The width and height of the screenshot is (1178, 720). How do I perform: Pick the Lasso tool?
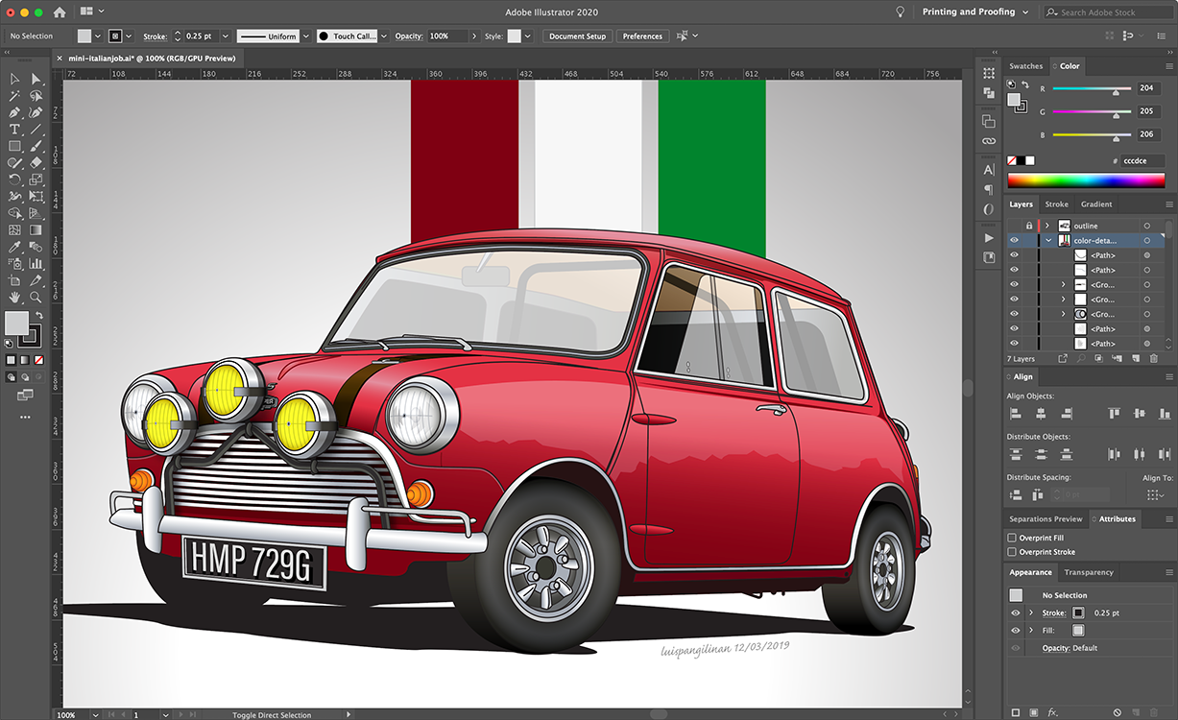tap(36, 96)
